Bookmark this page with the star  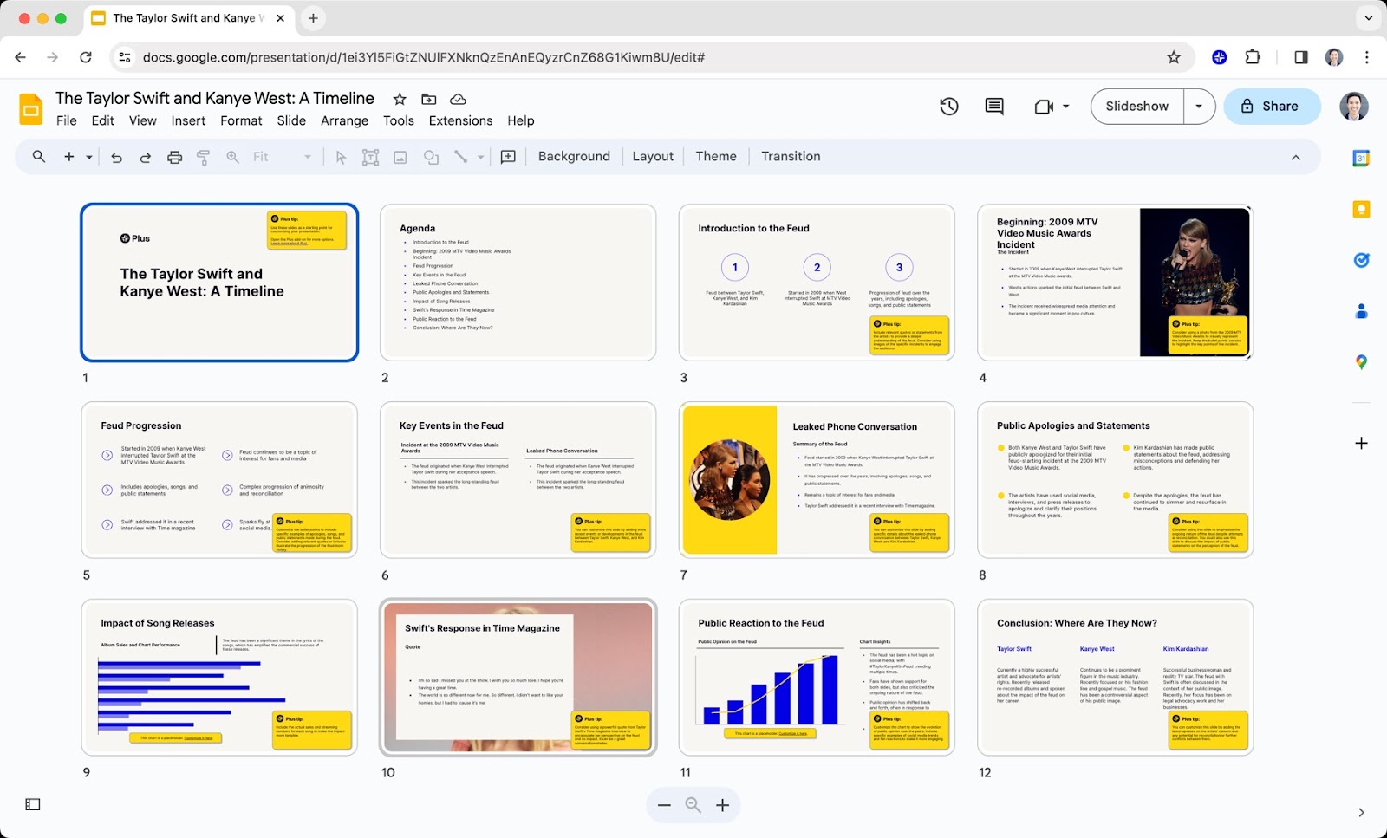pyautogui.click(x=1174, y=57)
